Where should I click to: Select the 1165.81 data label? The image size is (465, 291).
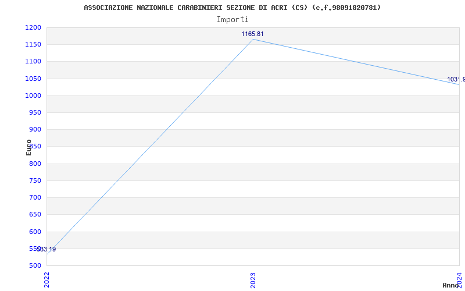tap(252, 34)
